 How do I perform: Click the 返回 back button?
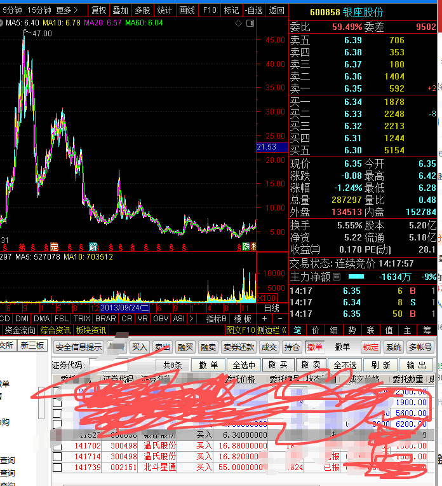click(276, 11)
